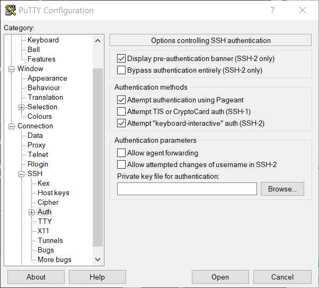The height and width of the screenshot is (288, 319).
Task: Enable Bypass authentication entirely checkbox
Action: [x=121, y=70]
